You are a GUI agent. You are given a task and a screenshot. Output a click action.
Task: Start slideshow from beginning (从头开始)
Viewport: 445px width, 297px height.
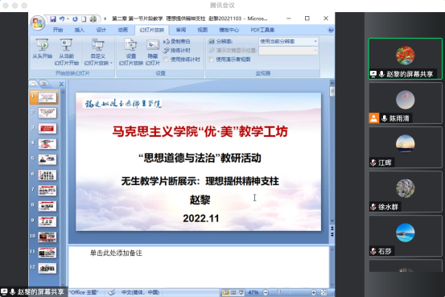pos(43,49)
